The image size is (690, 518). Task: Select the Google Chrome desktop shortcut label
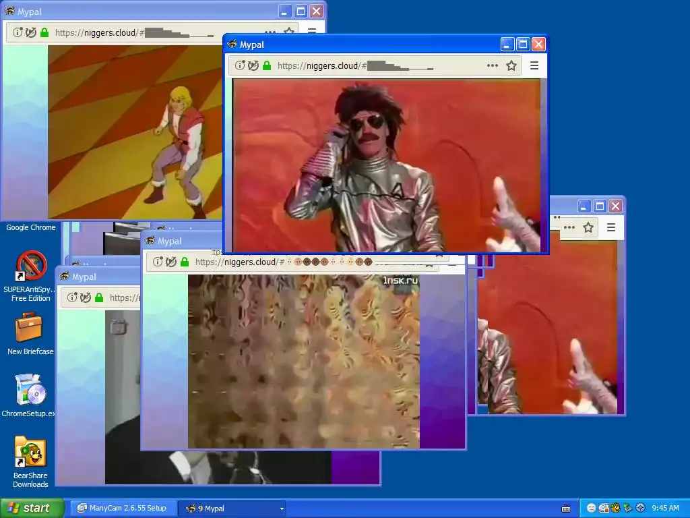click(x=31, y=227)
